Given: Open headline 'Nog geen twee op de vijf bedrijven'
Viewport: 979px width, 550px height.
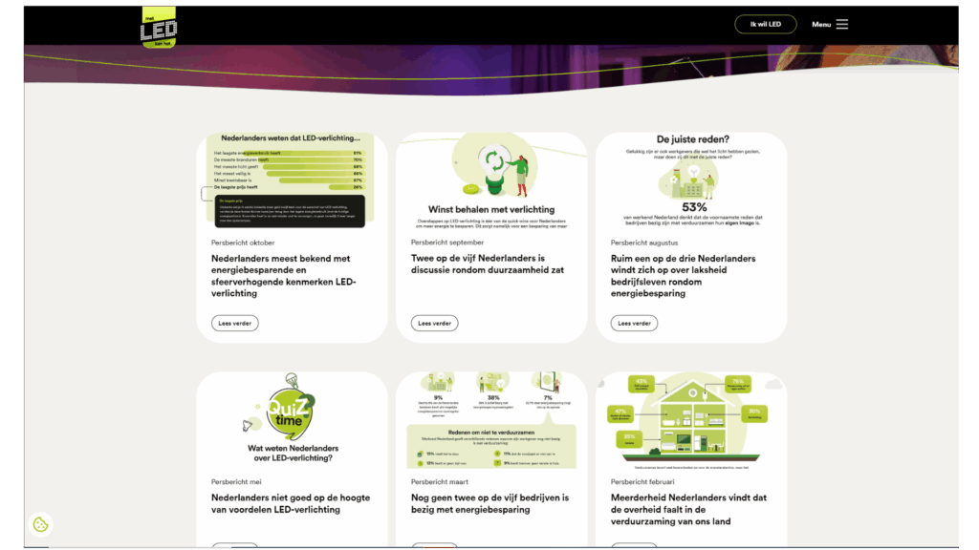Looking at the screenshot, I should click(489, 503).
